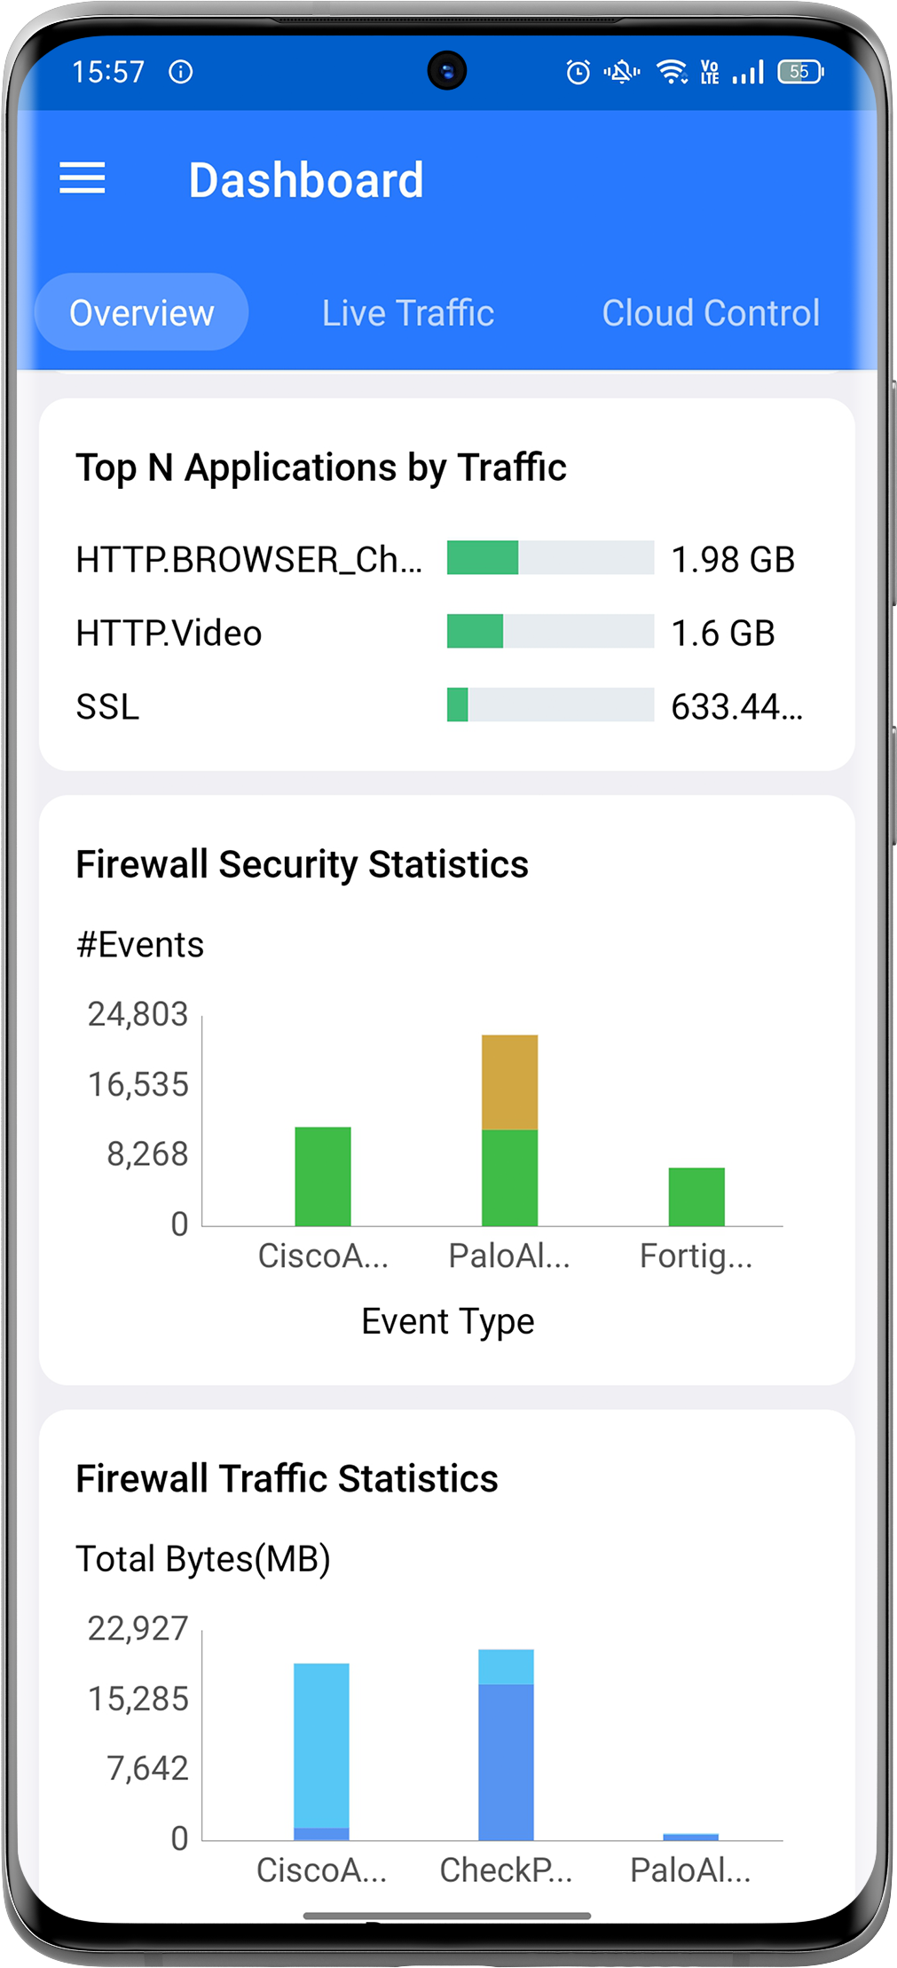Tap the info circle icon beside the clock
897x1968 pixels.
181,72
